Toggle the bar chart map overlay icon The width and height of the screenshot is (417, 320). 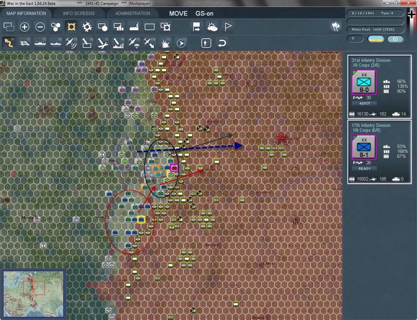(119, 27)
